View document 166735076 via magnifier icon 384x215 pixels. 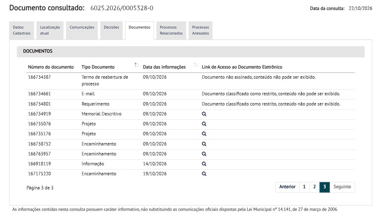204,124
